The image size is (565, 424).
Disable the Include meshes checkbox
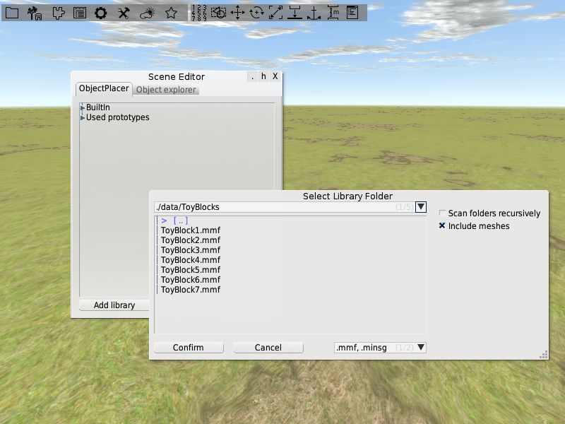pos(442,226)
